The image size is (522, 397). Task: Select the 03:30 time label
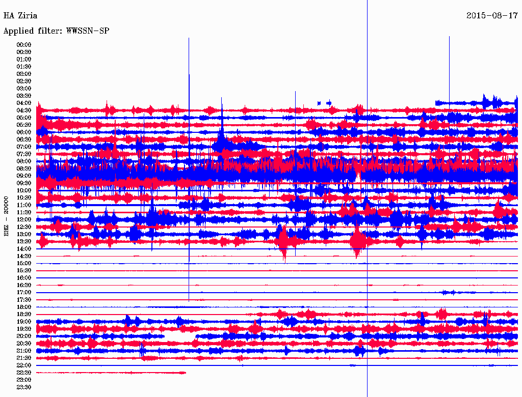click(x=24, y=96)
